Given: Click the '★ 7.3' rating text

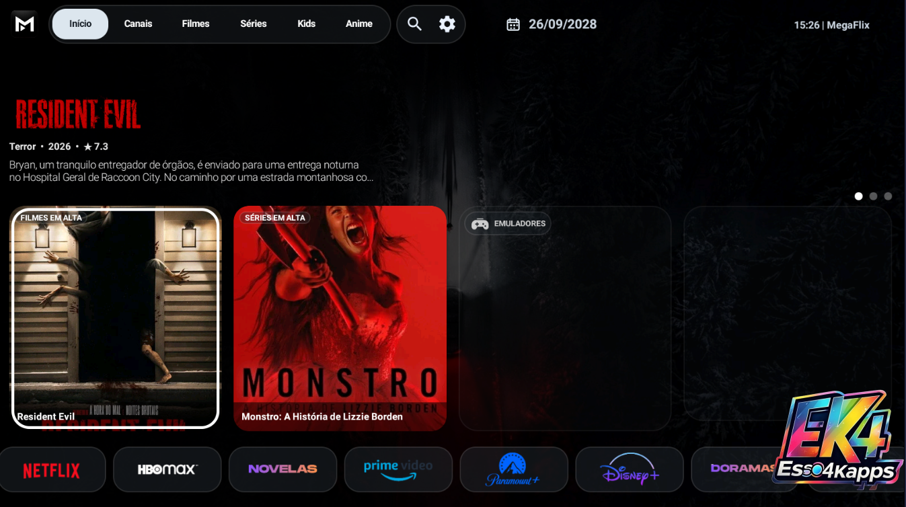Looking at the screenshot, I should (x=96, y=147).
